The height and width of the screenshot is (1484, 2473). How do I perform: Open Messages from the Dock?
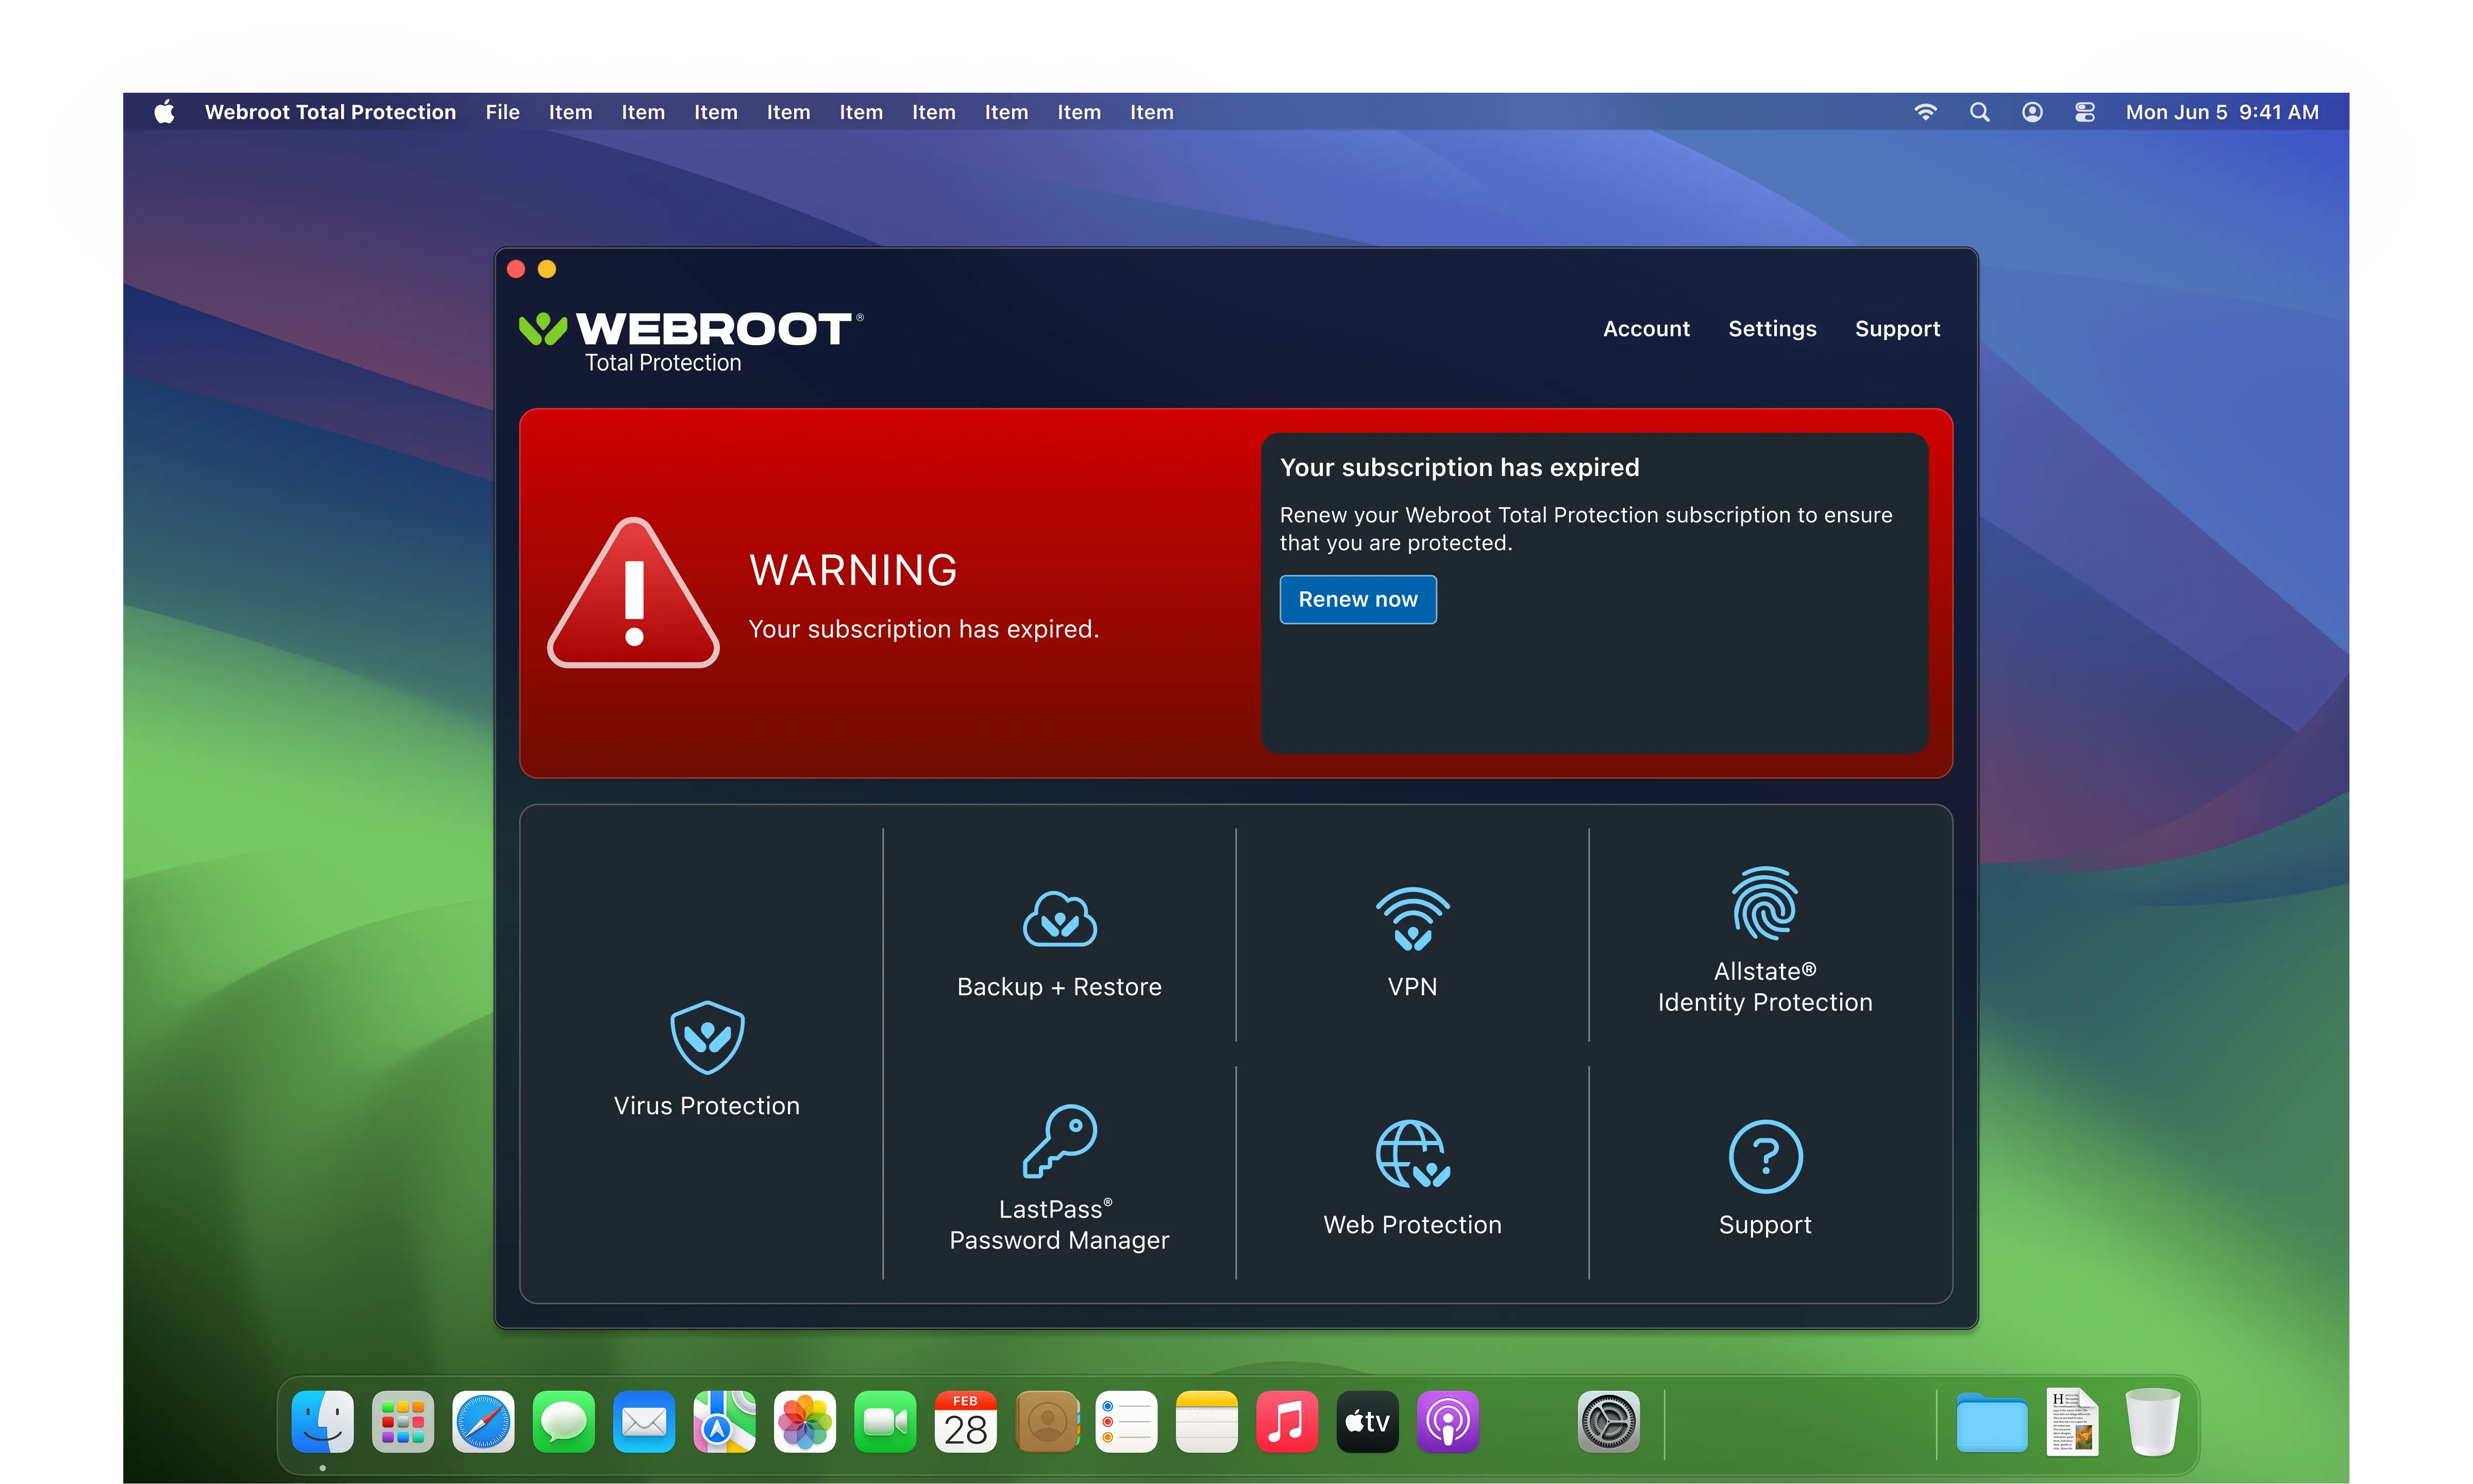pyautogui.click(x=563, y=1421)
